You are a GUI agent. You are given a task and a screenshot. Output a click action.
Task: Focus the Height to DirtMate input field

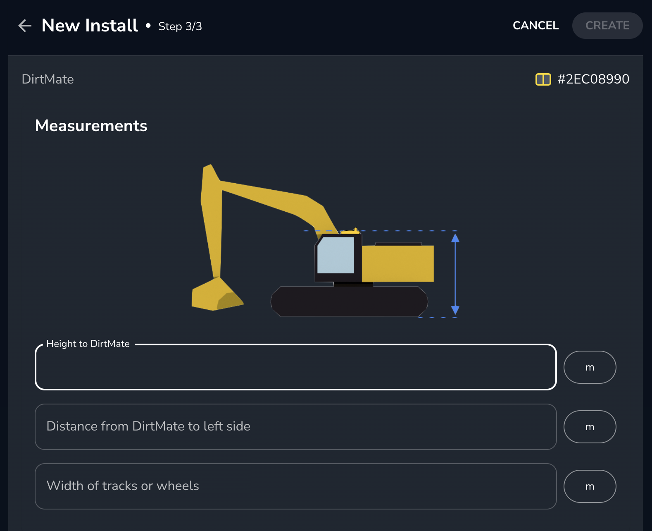(295, 367)
